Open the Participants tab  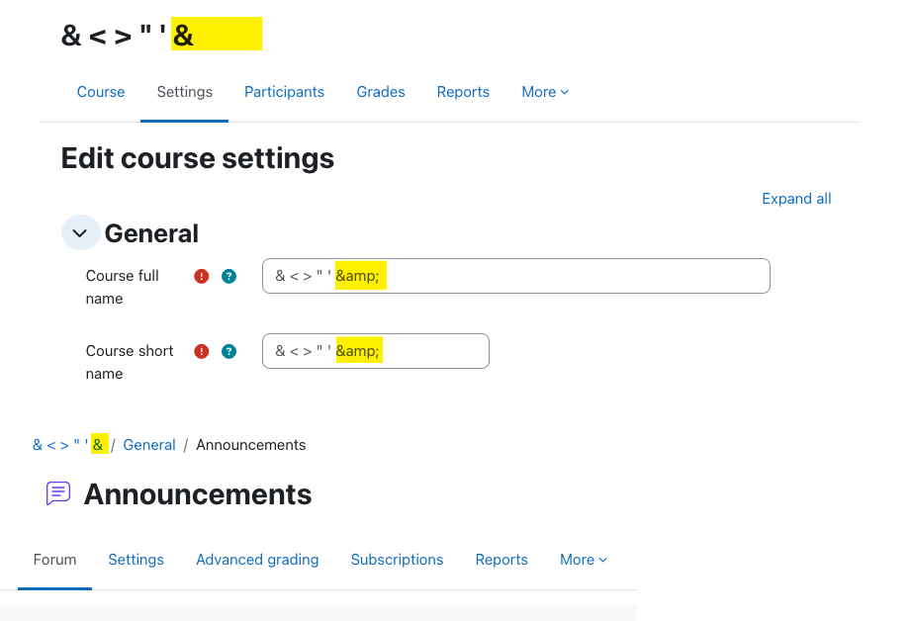285,92
